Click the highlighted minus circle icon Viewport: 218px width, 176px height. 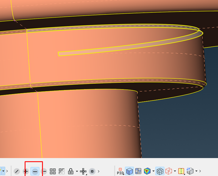pos(35,171)
